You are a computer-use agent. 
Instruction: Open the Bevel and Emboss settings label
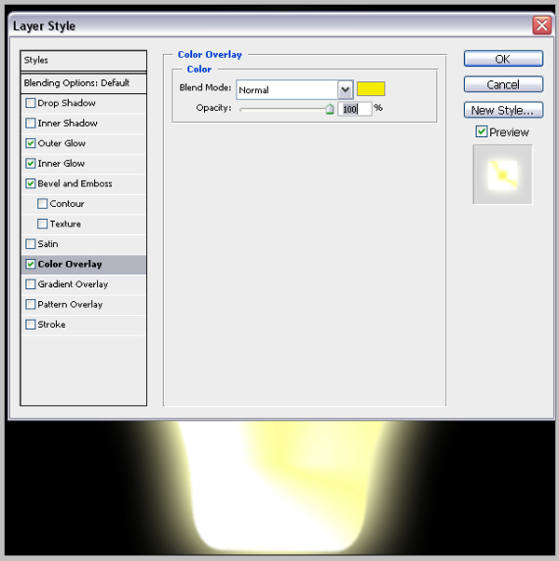75,184
